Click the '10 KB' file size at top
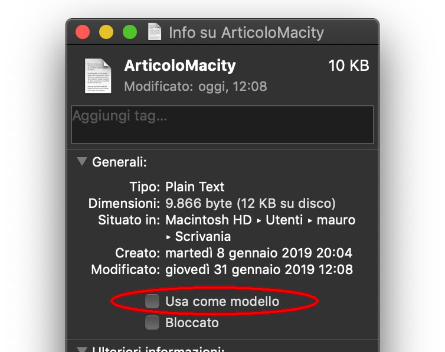Image resolution: width=445 pixels, height=352 pixels. [348, 66]
